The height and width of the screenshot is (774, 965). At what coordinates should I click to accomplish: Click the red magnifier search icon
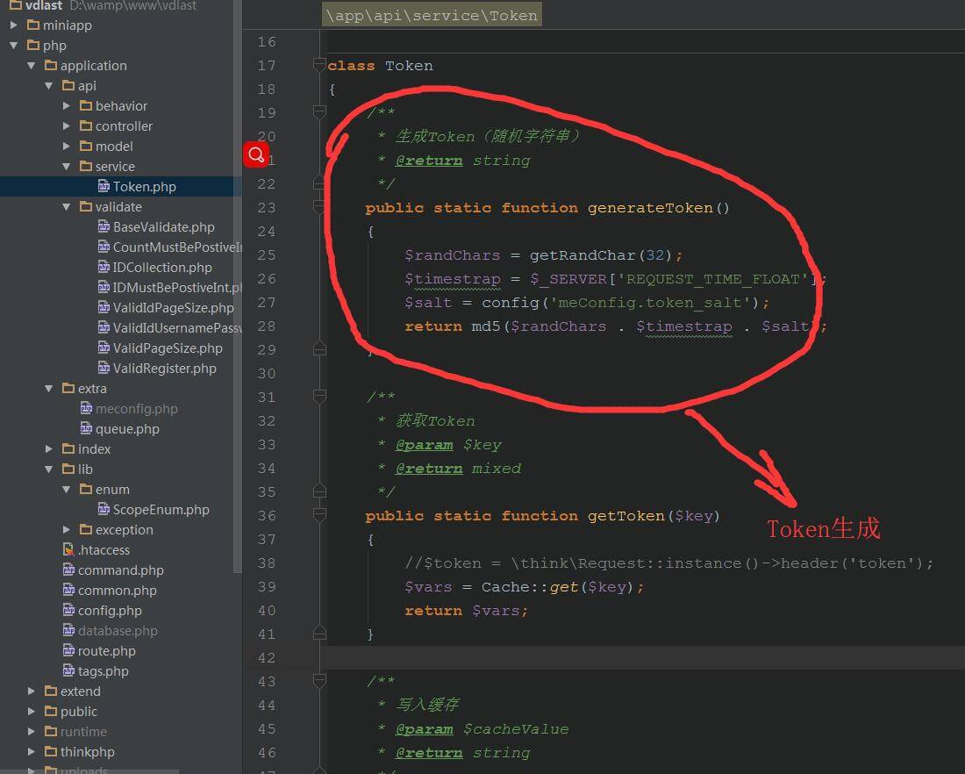256,155
